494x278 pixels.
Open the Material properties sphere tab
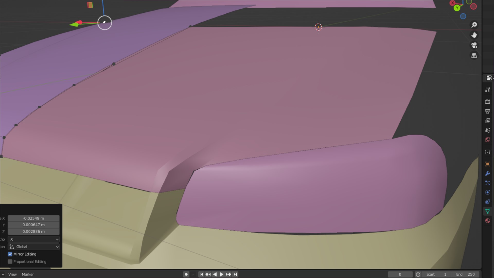click(487, 221)
